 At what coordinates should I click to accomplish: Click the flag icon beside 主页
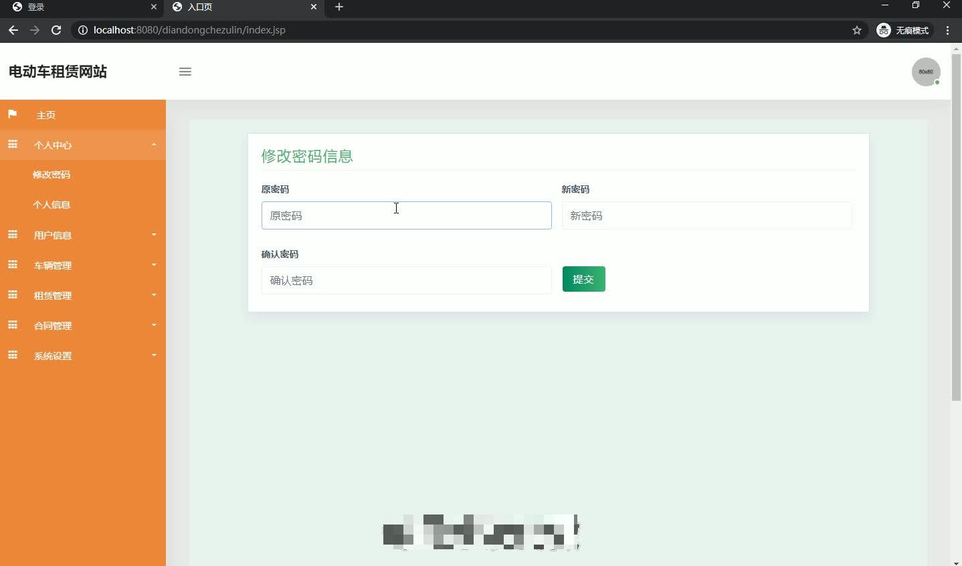12,114
